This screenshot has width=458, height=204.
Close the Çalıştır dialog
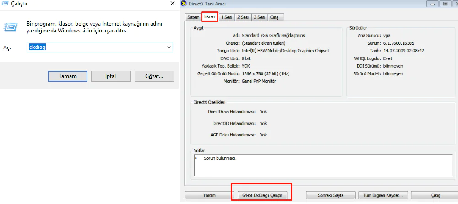coord(173,4)
